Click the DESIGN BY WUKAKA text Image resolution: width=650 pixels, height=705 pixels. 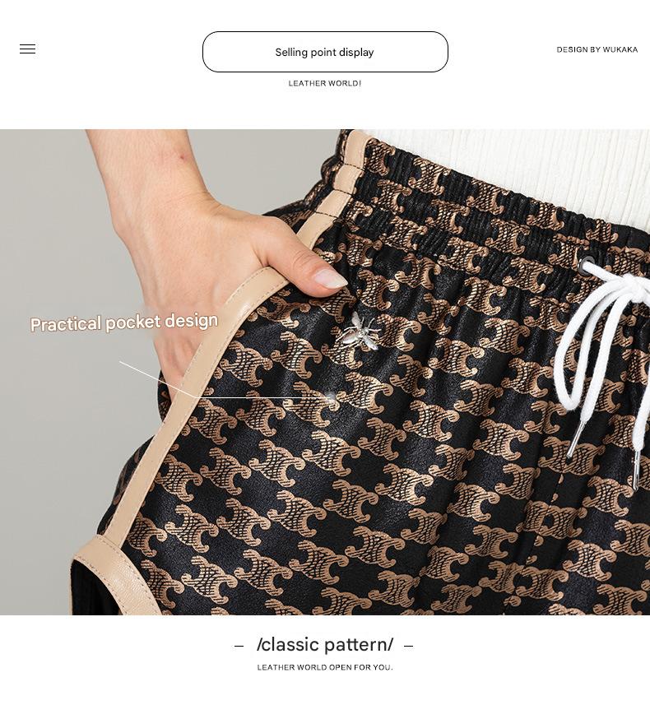(x=597, y=49)
